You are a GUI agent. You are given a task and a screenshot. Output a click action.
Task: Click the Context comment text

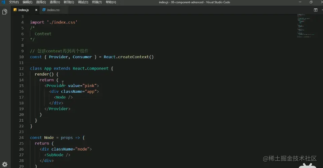pos(43,34)
